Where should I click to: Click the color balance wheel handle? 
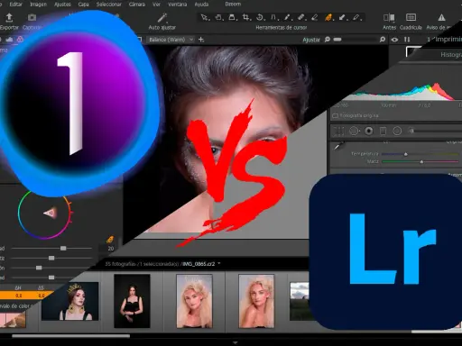[x=50, y=213]
